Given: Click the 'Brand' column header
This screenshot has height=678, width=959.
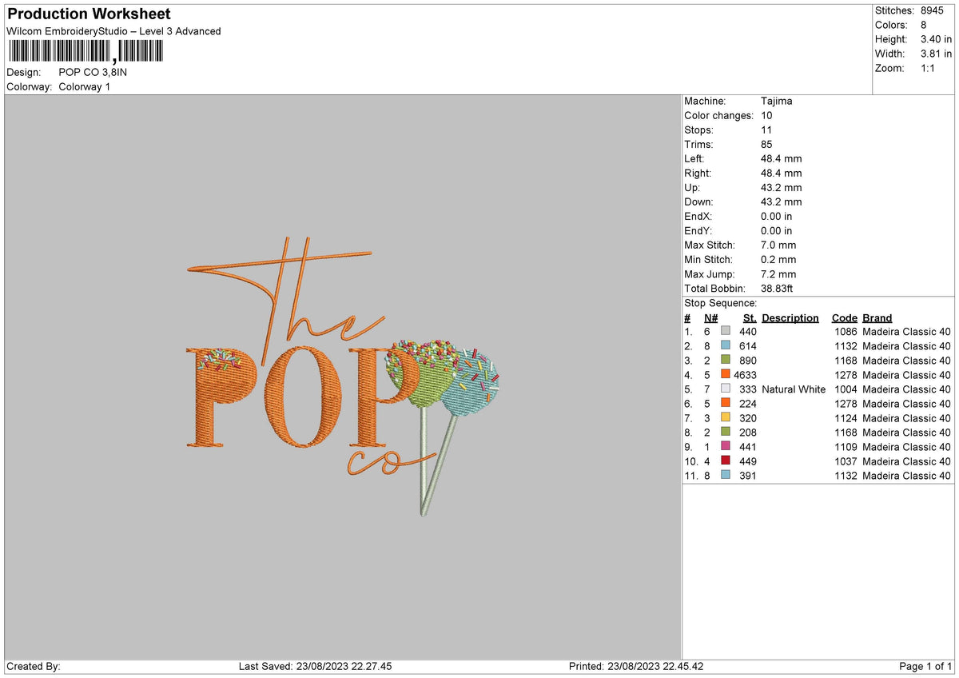Looking at the screenshot, I should [877, 318].
